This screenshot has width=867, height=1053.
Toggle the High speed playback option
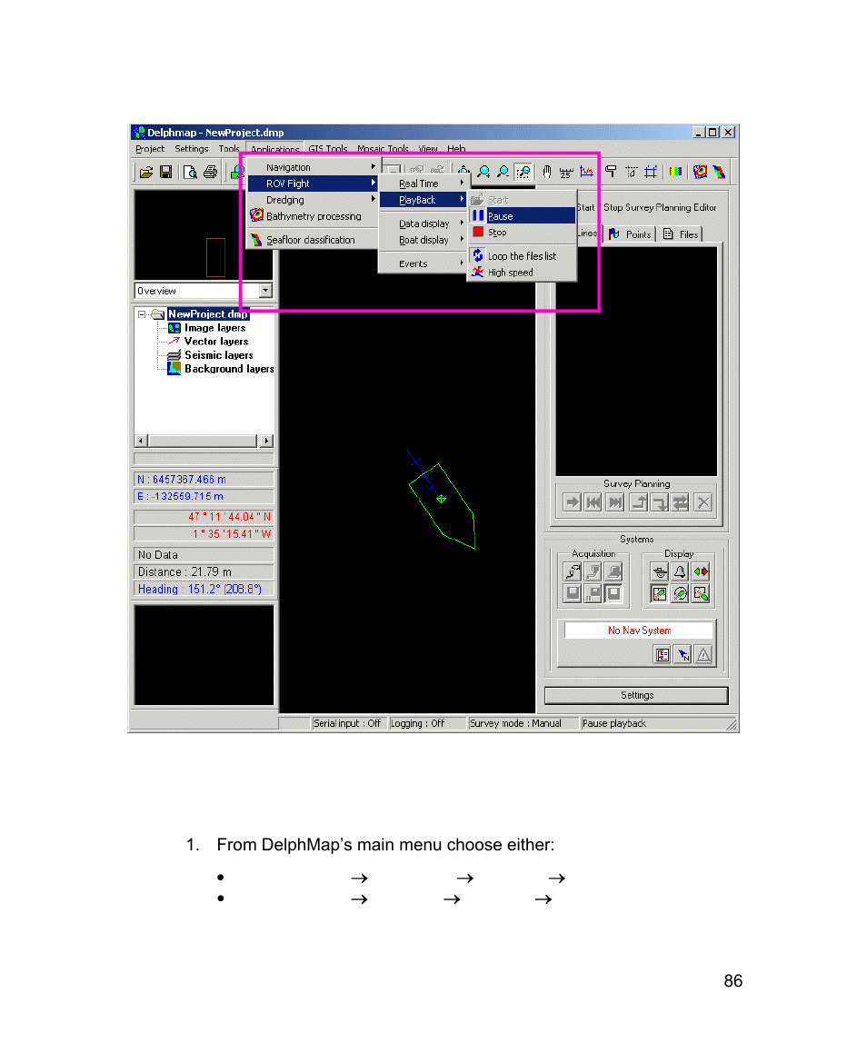pyautogui.click(x=510, y=273)
